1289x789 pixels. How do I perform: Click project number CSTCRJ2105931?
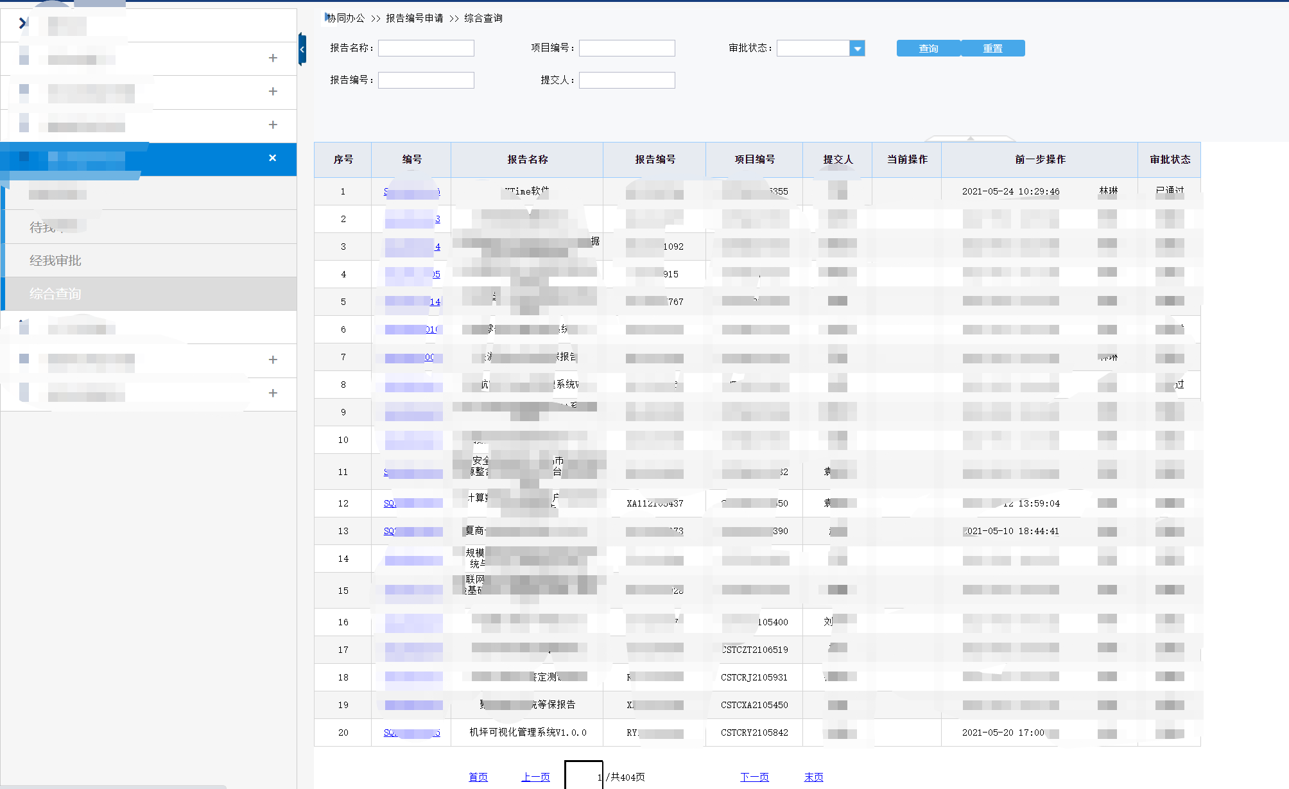coord(754,677)
